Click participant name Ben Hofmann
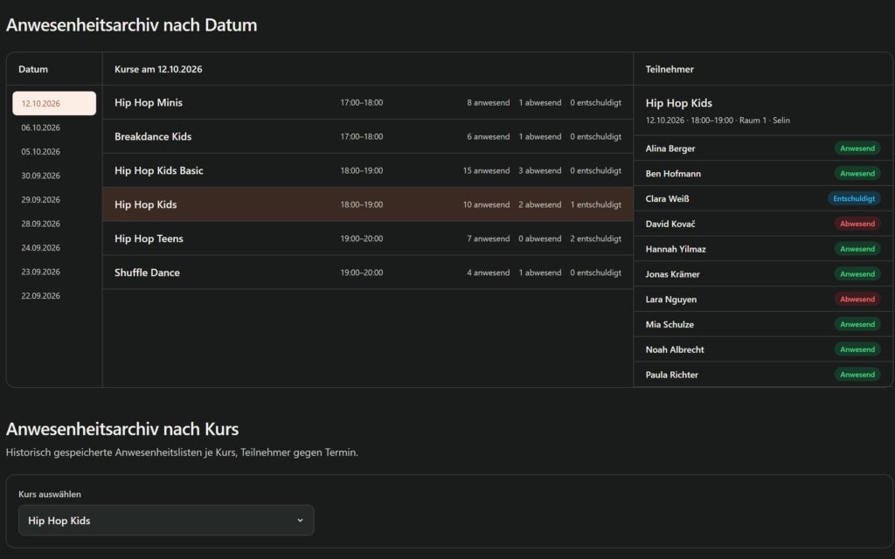The width and height of the screenshot is (895, 559). pos(673,174)
